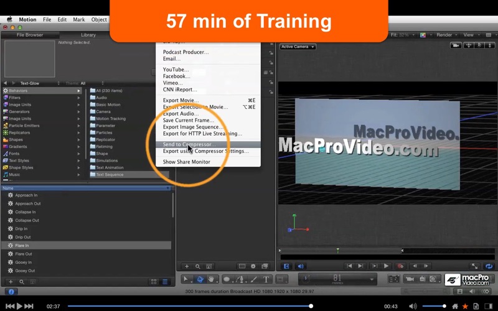Select the circle shape tool
Viewport: 498px width, 311px height.
pyautogui.click(x=227, y=279)
